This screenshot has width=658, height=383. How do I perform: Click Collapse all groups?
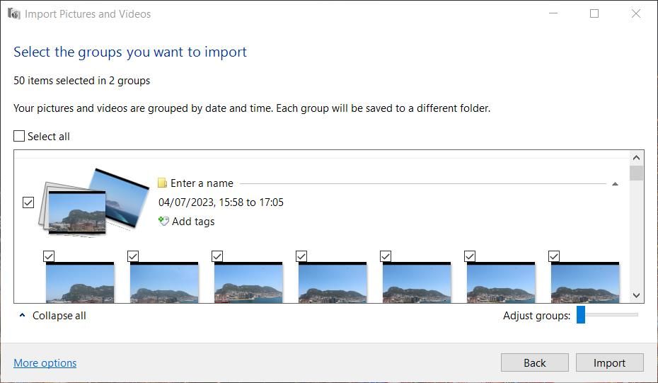point(59,315)
